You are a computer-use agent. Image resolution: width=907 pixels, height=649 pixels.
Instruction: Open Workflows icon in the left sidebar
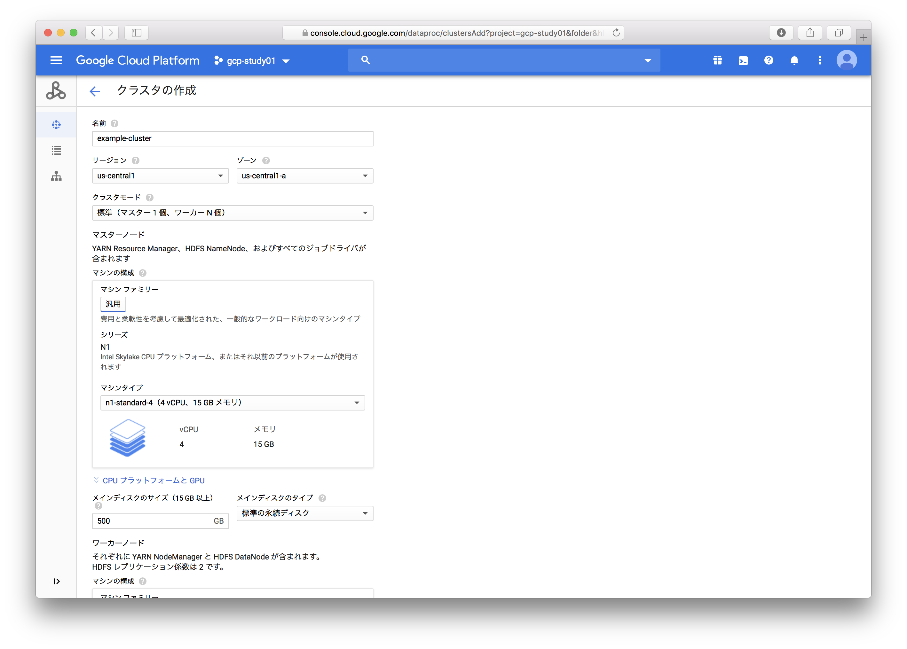56,176
